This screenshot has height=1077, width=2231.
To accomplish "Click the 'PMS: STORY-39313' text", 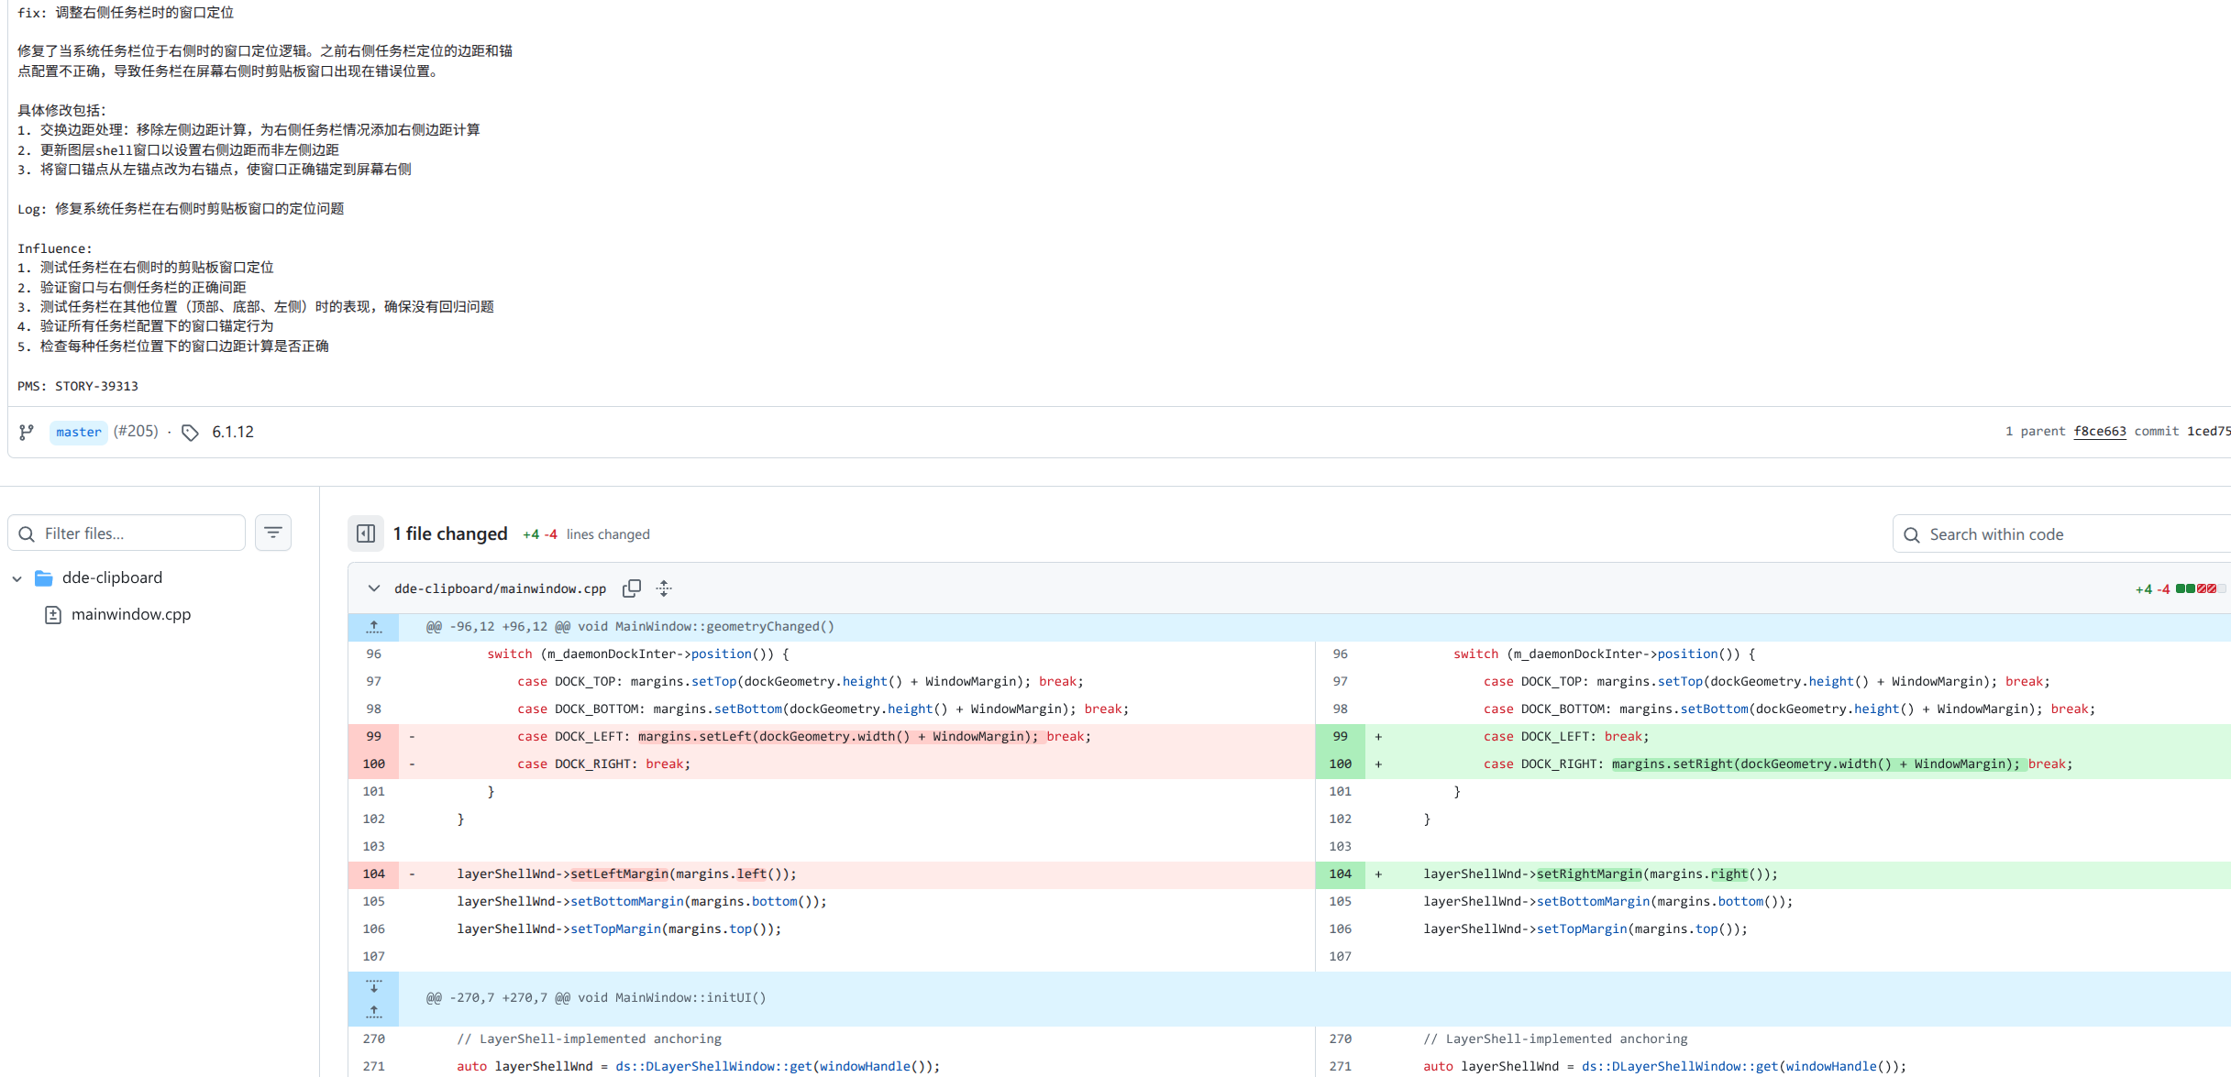I will point(78,386).
